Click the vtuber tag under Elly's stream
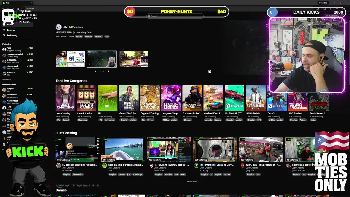Image resolution: width=350 pixels, height=197 pixels. 79,36
